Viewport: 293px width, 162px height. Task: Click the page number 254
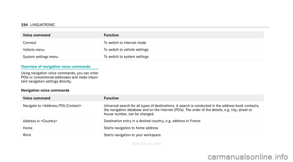[24, 25]
